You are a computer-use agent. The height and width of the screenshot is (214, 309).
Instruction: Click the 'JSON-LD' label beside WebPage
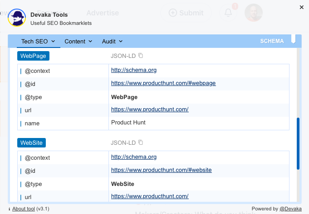pyautogui.click(x=123, y=56)
